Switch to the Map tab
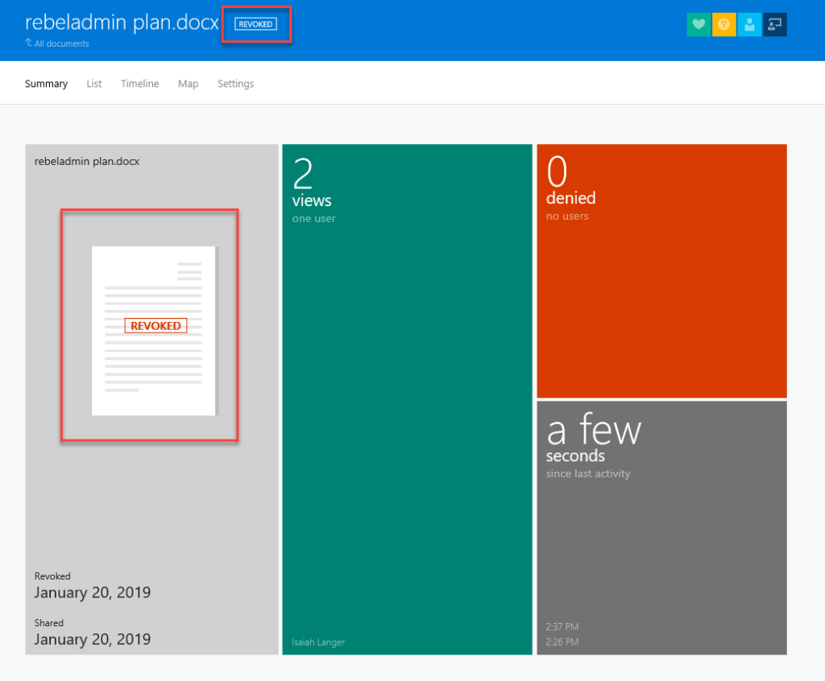 pyautogui.click(x=188, y=83)
